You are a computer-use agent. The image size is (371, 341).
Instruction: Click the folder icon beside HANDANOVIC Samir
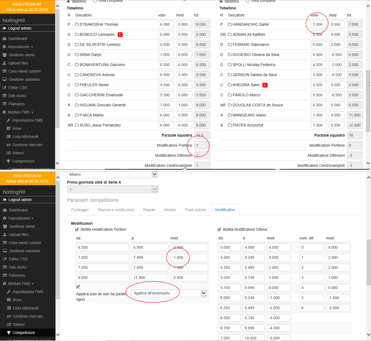[230, 25]
